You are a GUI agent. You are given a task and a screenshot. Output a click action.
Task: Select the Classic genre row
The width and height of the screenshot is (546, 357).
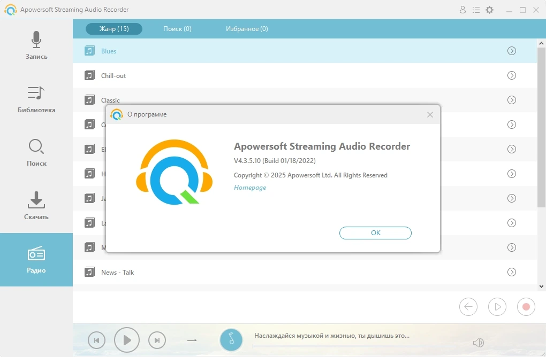(x=305, y=100)
